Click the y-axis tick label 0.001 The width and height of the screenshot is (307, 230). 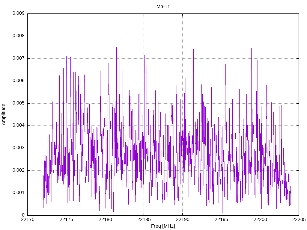tap(19, 193)
